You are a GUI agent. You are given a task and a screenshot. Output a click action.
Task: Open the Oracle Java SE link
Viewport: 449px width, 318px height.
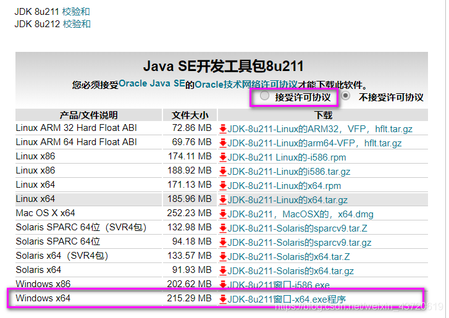[x=152, y=83]
